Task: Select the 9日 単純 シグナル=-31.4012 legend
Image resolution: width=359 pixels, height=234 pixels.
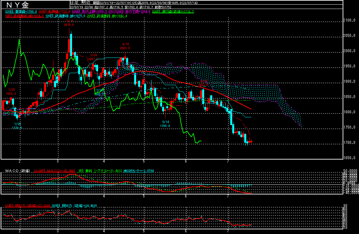Action: point(100,171)
